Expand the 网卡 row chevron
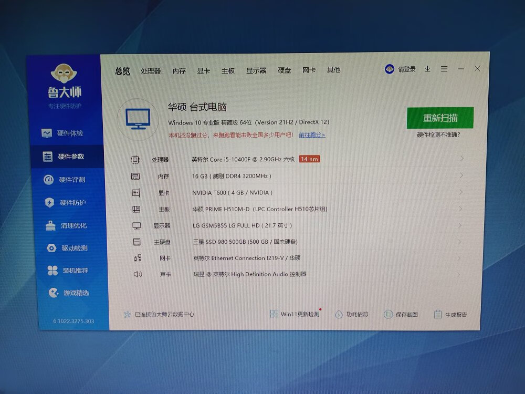This screenshot has width=525, height=394. coord(459,258)
